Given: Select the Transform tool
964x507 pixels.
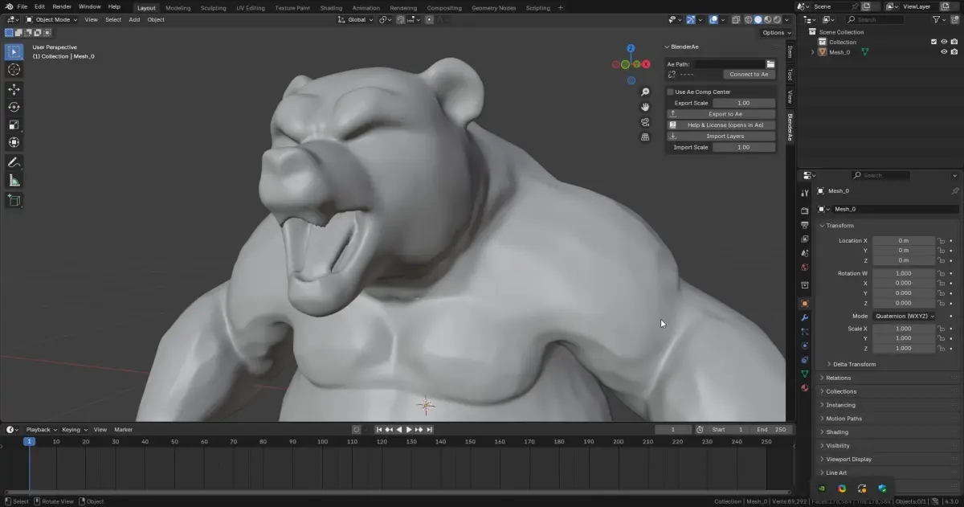Looking at the screenshot, I should pos(14,142).
